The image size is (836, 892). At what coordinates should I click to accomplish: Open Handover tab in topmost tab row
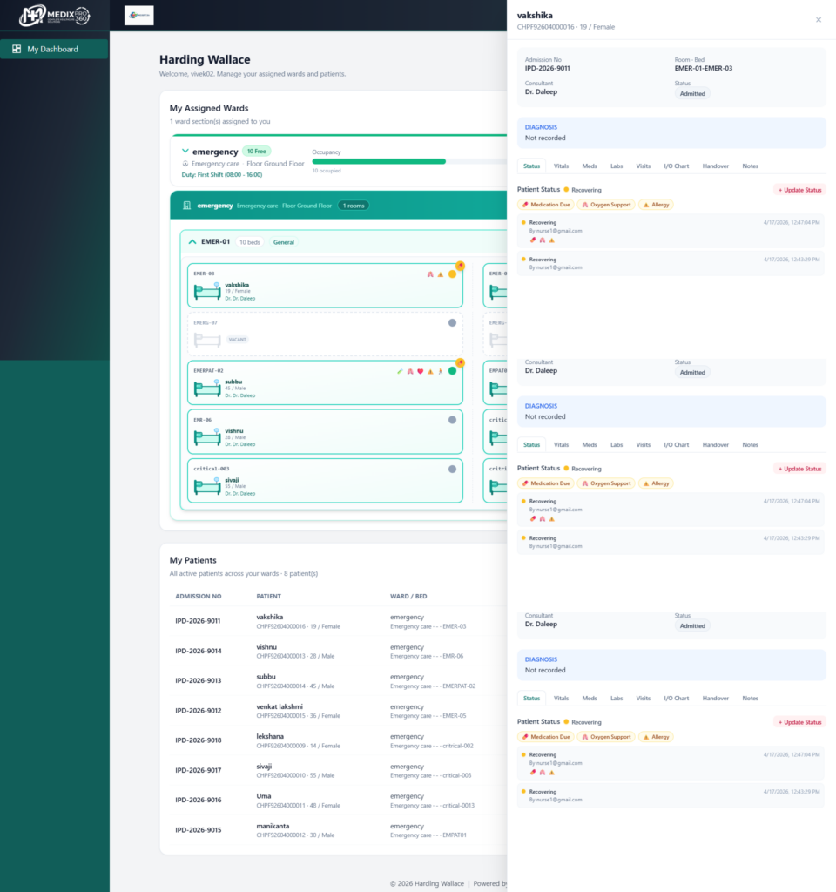(x=716, y=166)
